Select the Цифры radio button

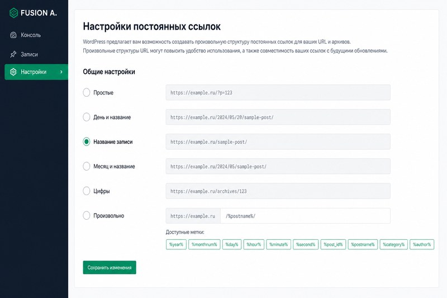click(87, 191)
